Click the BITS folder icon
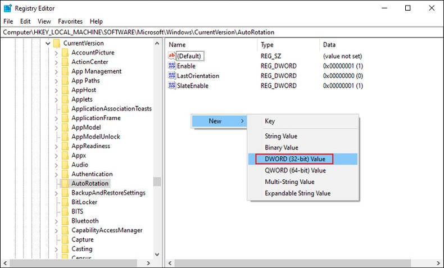Screen dimensions: 444x268 (x=65, y=211)
